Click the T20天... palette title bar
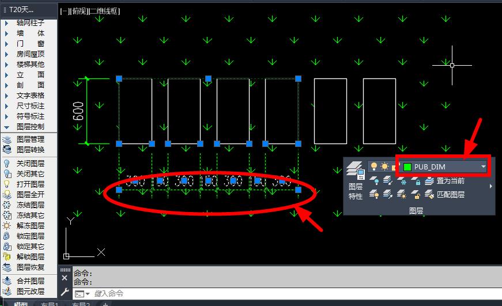 click(29, 10)
